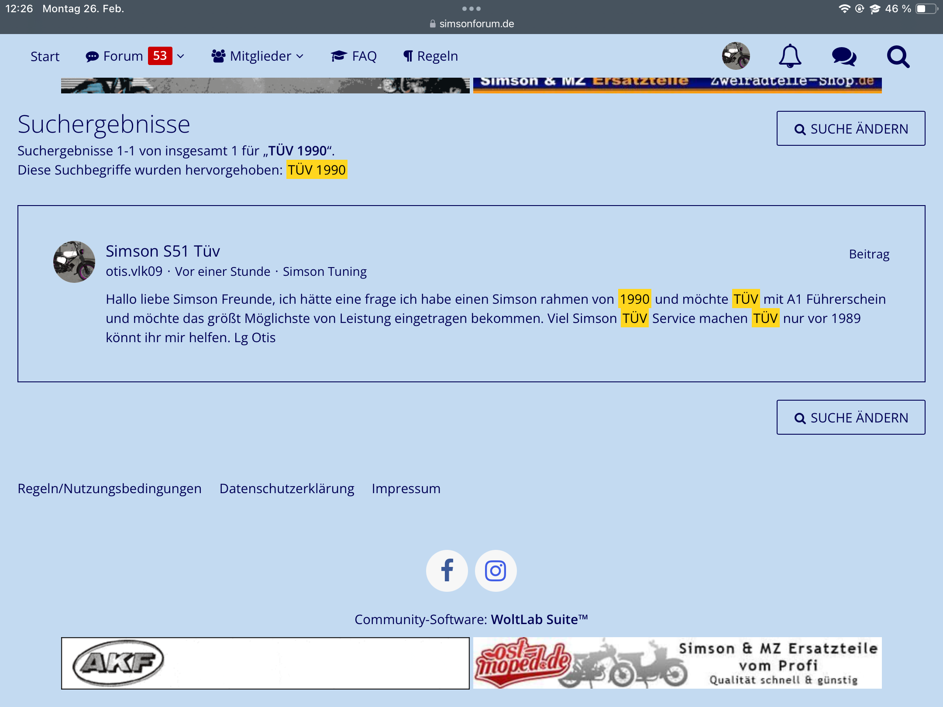Open user avatar menu in header
Screen dimensions: 943x707
coord(736,56)
